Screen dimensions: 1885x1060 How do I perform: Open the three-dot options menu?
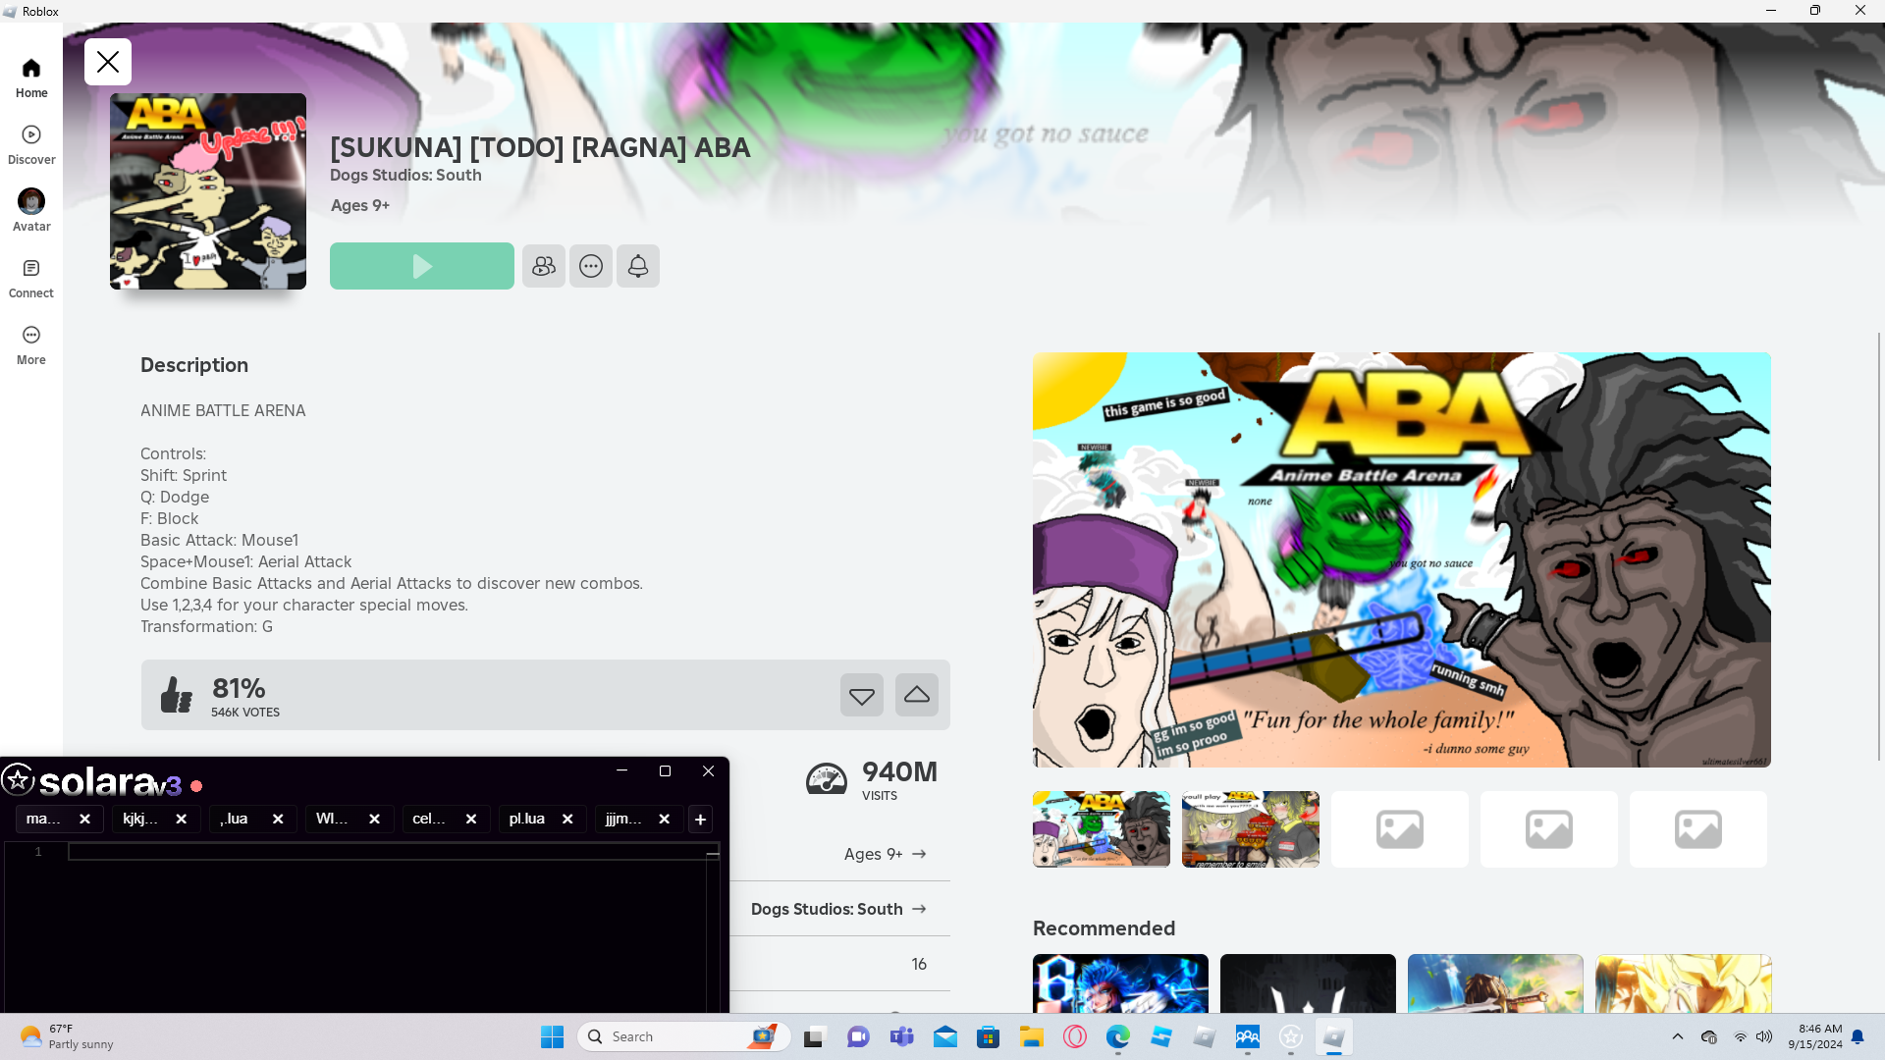pos(591,266)
